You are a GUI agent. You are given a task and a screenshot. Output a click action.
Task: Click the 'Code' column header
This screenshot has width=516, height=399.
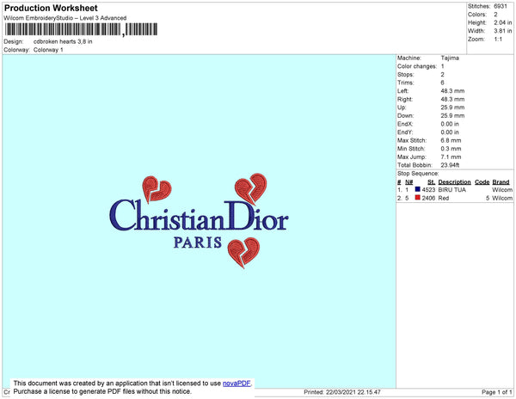pos(482,182)
